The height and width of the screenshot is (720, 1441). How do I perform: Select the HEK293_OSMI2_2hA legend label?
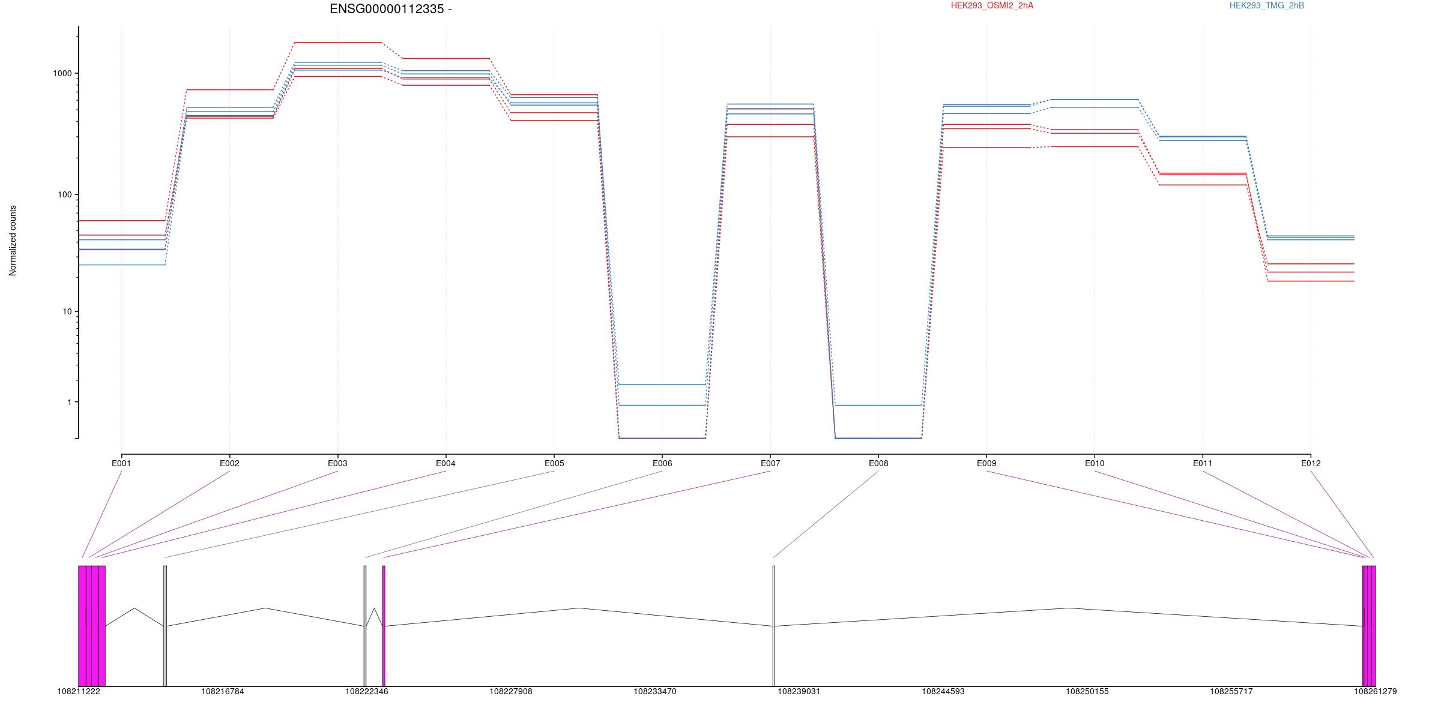(992, 5)
